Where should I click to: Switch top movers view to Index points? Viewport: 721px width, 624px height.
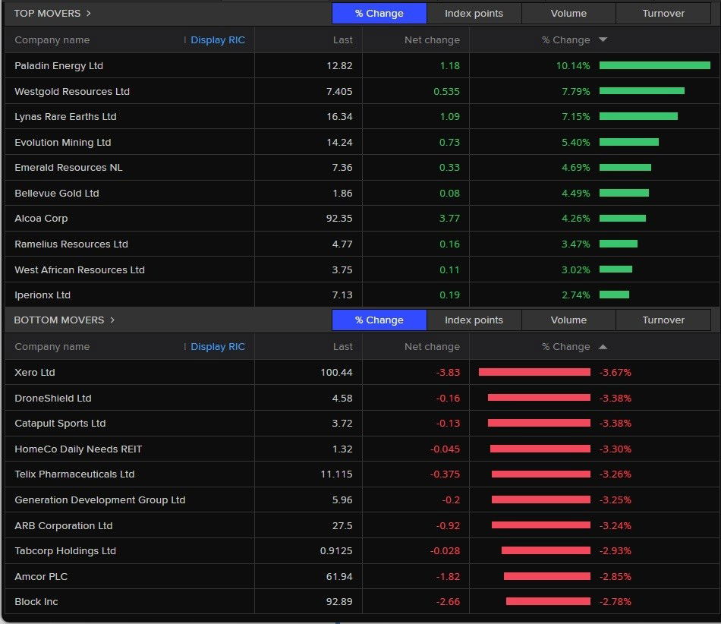click(x=474, y=13)
